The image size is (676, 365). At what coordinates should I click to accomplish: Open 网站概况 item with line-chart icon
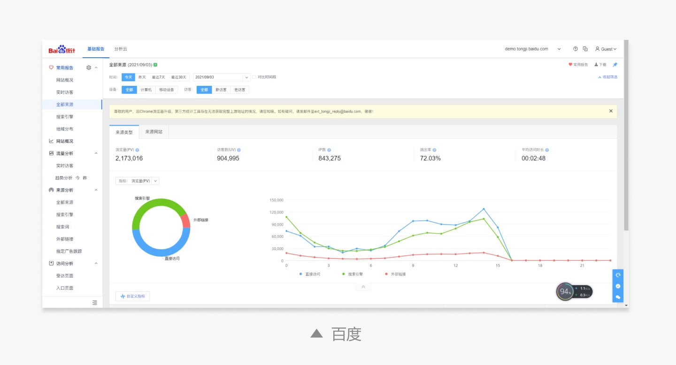[x=61, y=141]
